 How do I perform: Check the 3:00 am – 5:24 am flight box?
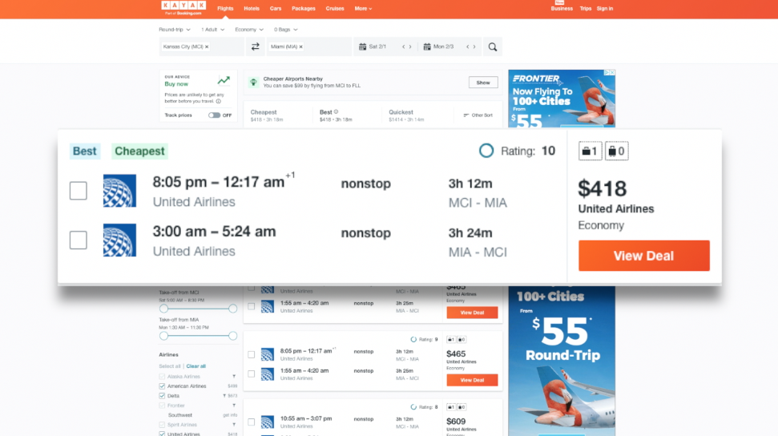pos(79,240)
